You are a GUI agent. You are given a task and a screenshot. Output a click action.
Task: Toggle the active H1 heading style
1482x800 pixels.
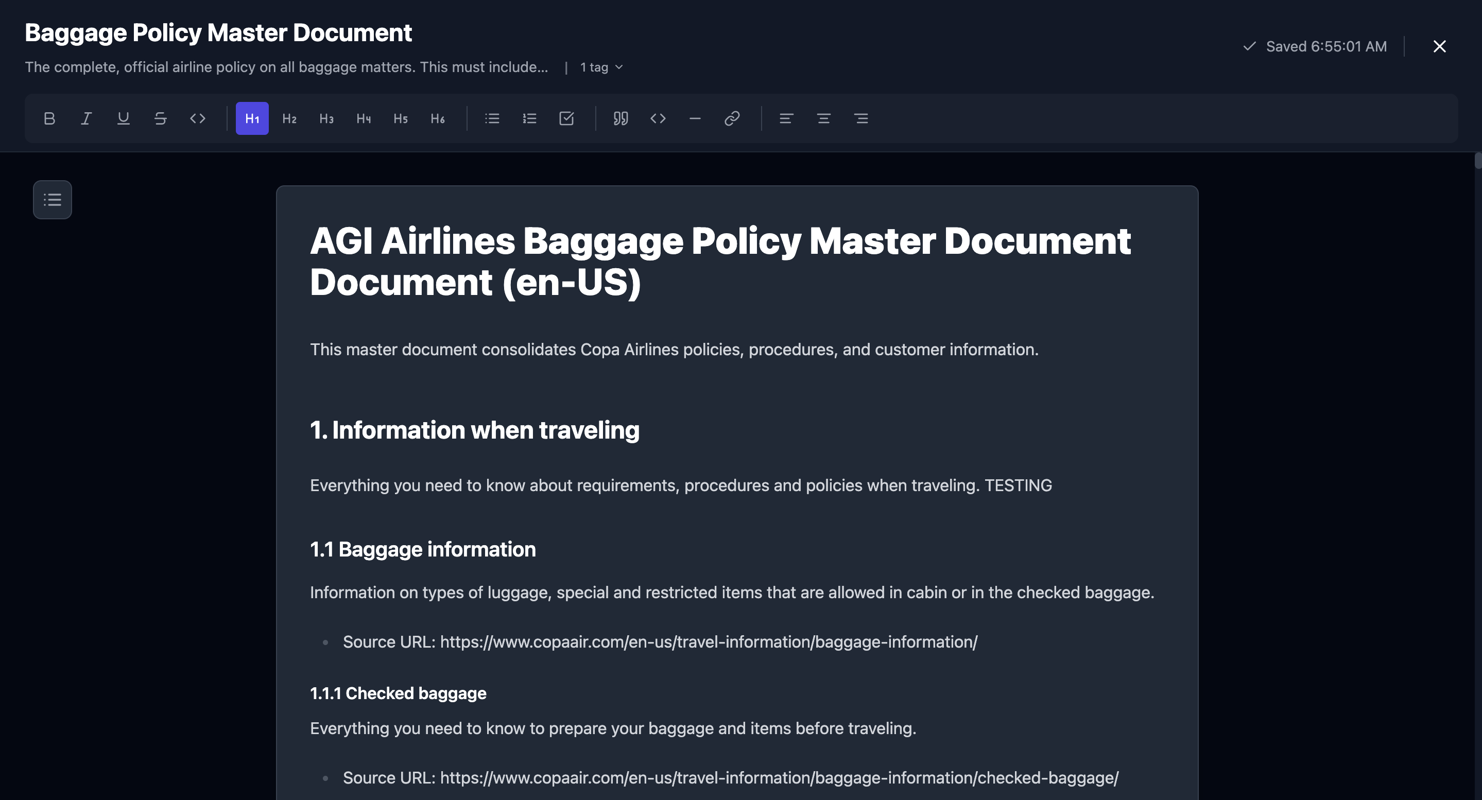(252, 118)
